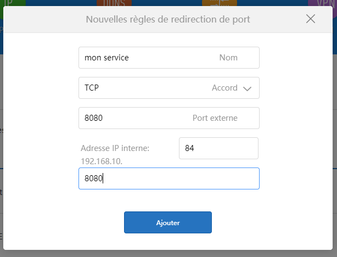Open the TCP protocol dropdown
This screenshot has width=337, height=257.
169,88
